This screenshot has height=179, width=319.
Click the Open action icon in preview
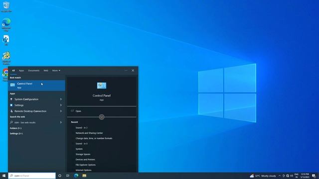click(72, 111)
